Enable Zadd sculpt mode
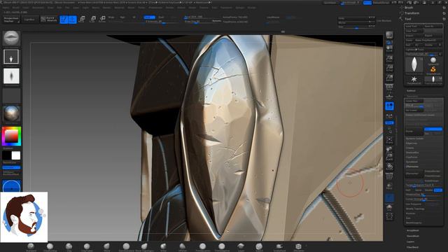Image resolution: width=448 pixels, height=252 pixels. (149, 17)
